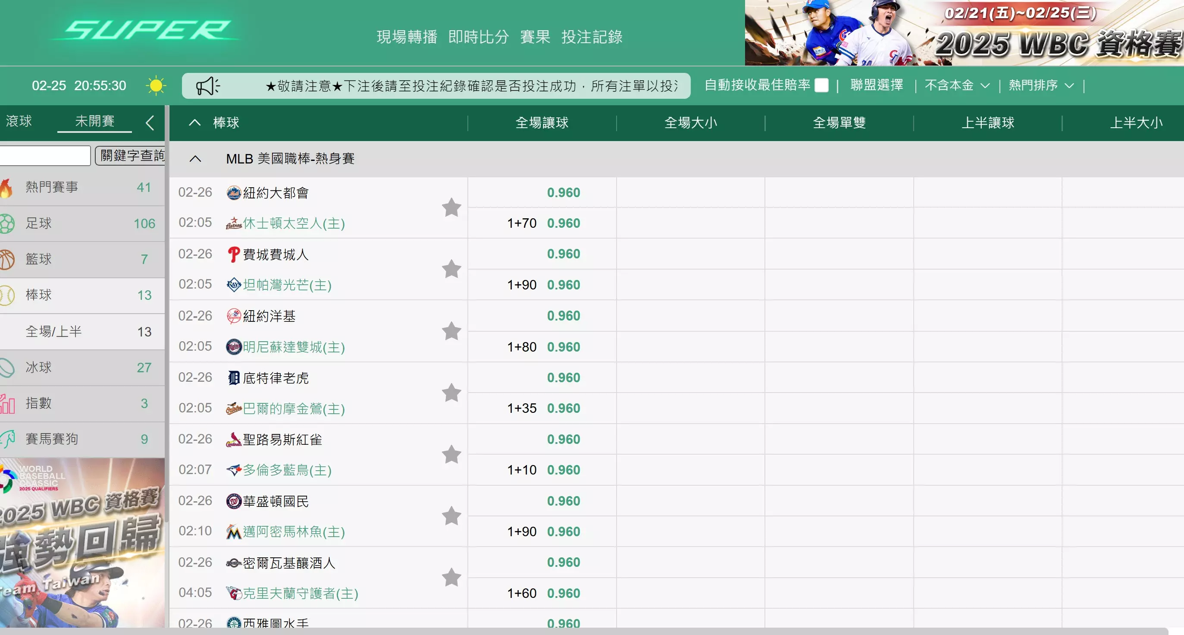
Task: Click the SUPER logo
Action: [147, 30]
